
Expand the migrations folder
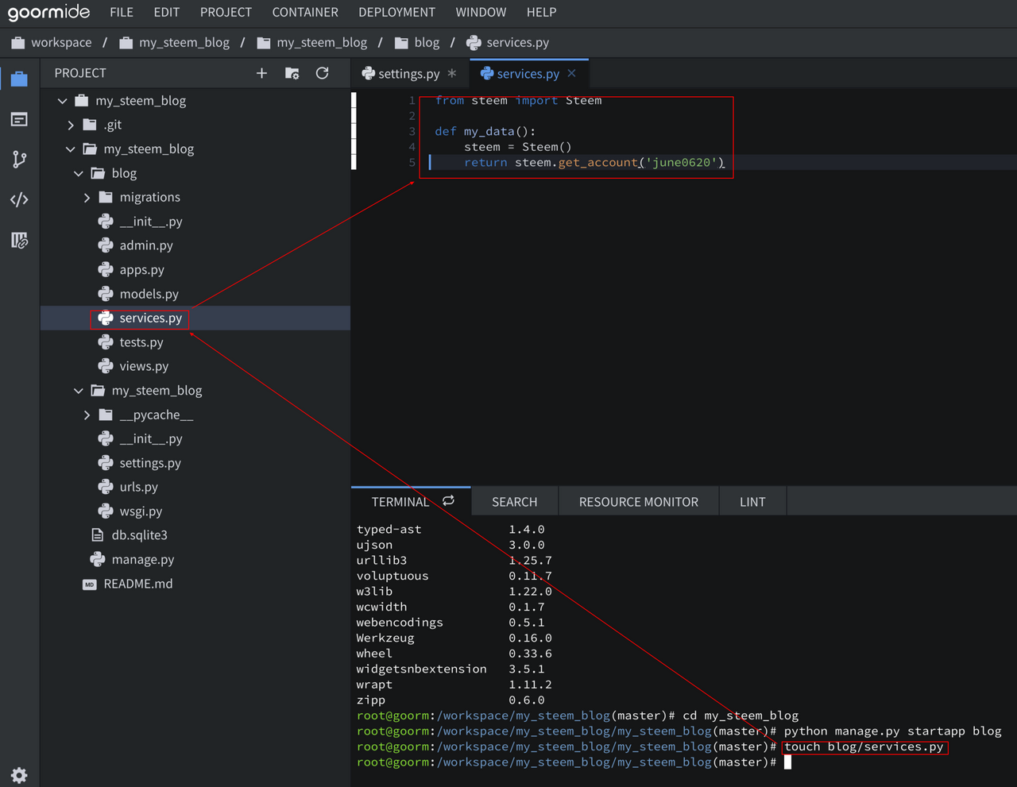[87, 197]
